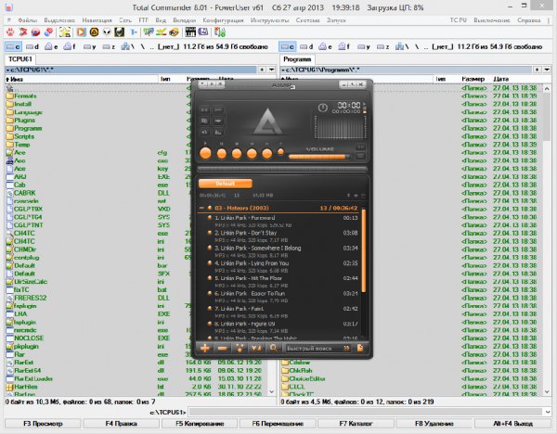Viewport: 557px width, 434px height.
Task: Click F8 Удаление button
Action: pos(434,424)
